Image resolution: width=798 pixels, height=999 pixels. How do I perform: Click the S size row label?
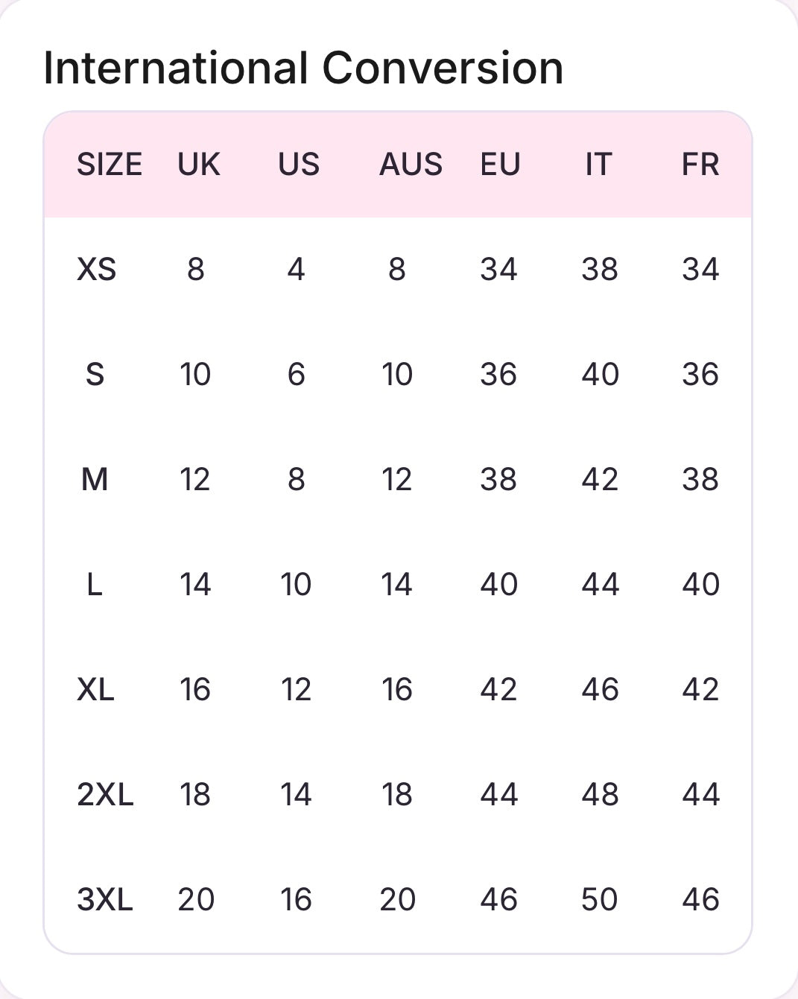pyautogui.click(x=95, y=375)
